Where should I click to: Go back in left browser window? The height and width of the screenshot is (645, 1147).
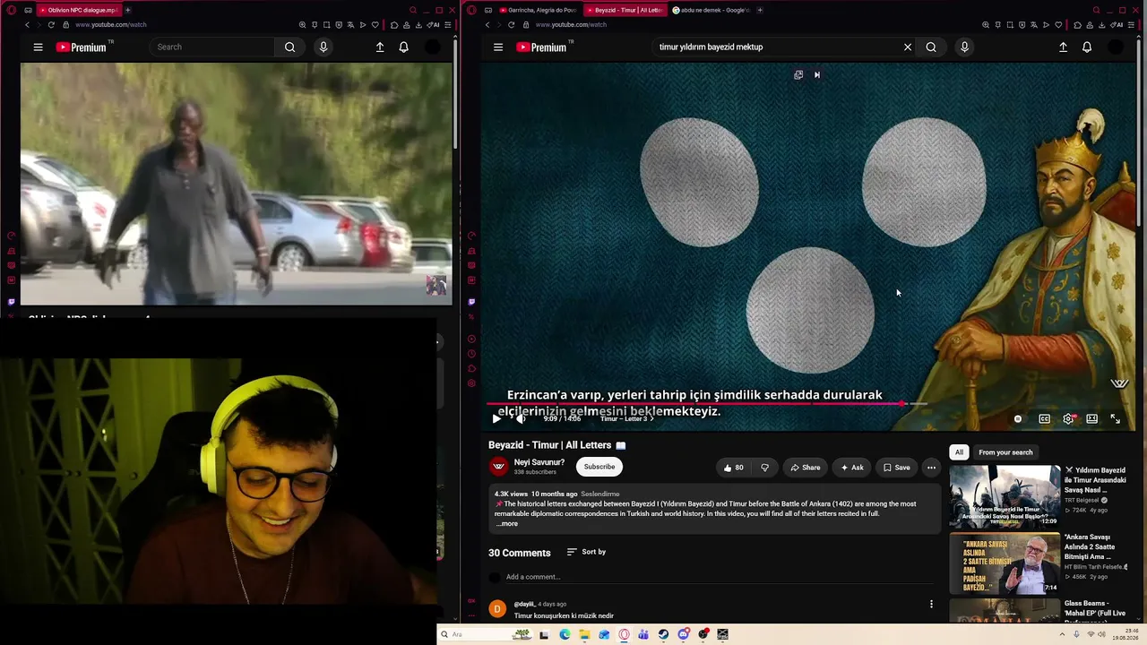pyautogui.click(x=27, y=25)
